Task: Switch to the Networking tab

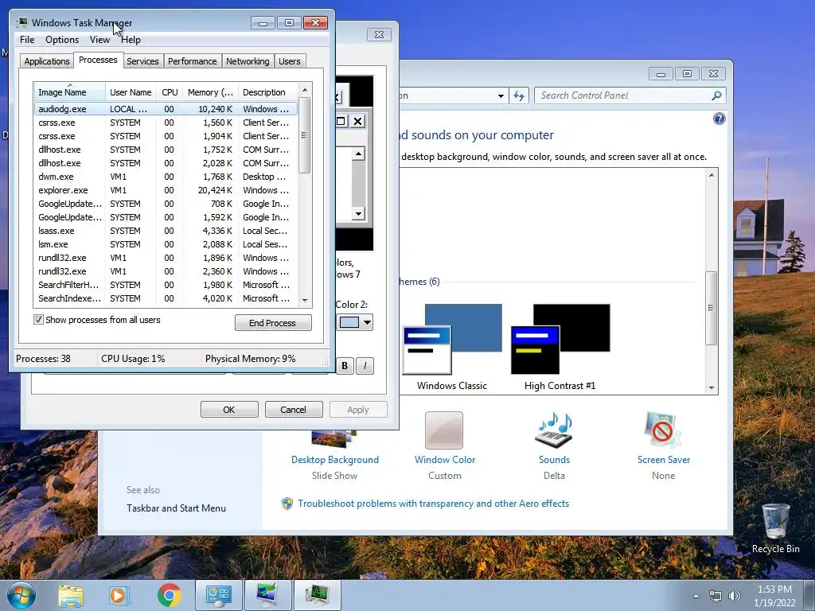Action: tap(248, 61)
